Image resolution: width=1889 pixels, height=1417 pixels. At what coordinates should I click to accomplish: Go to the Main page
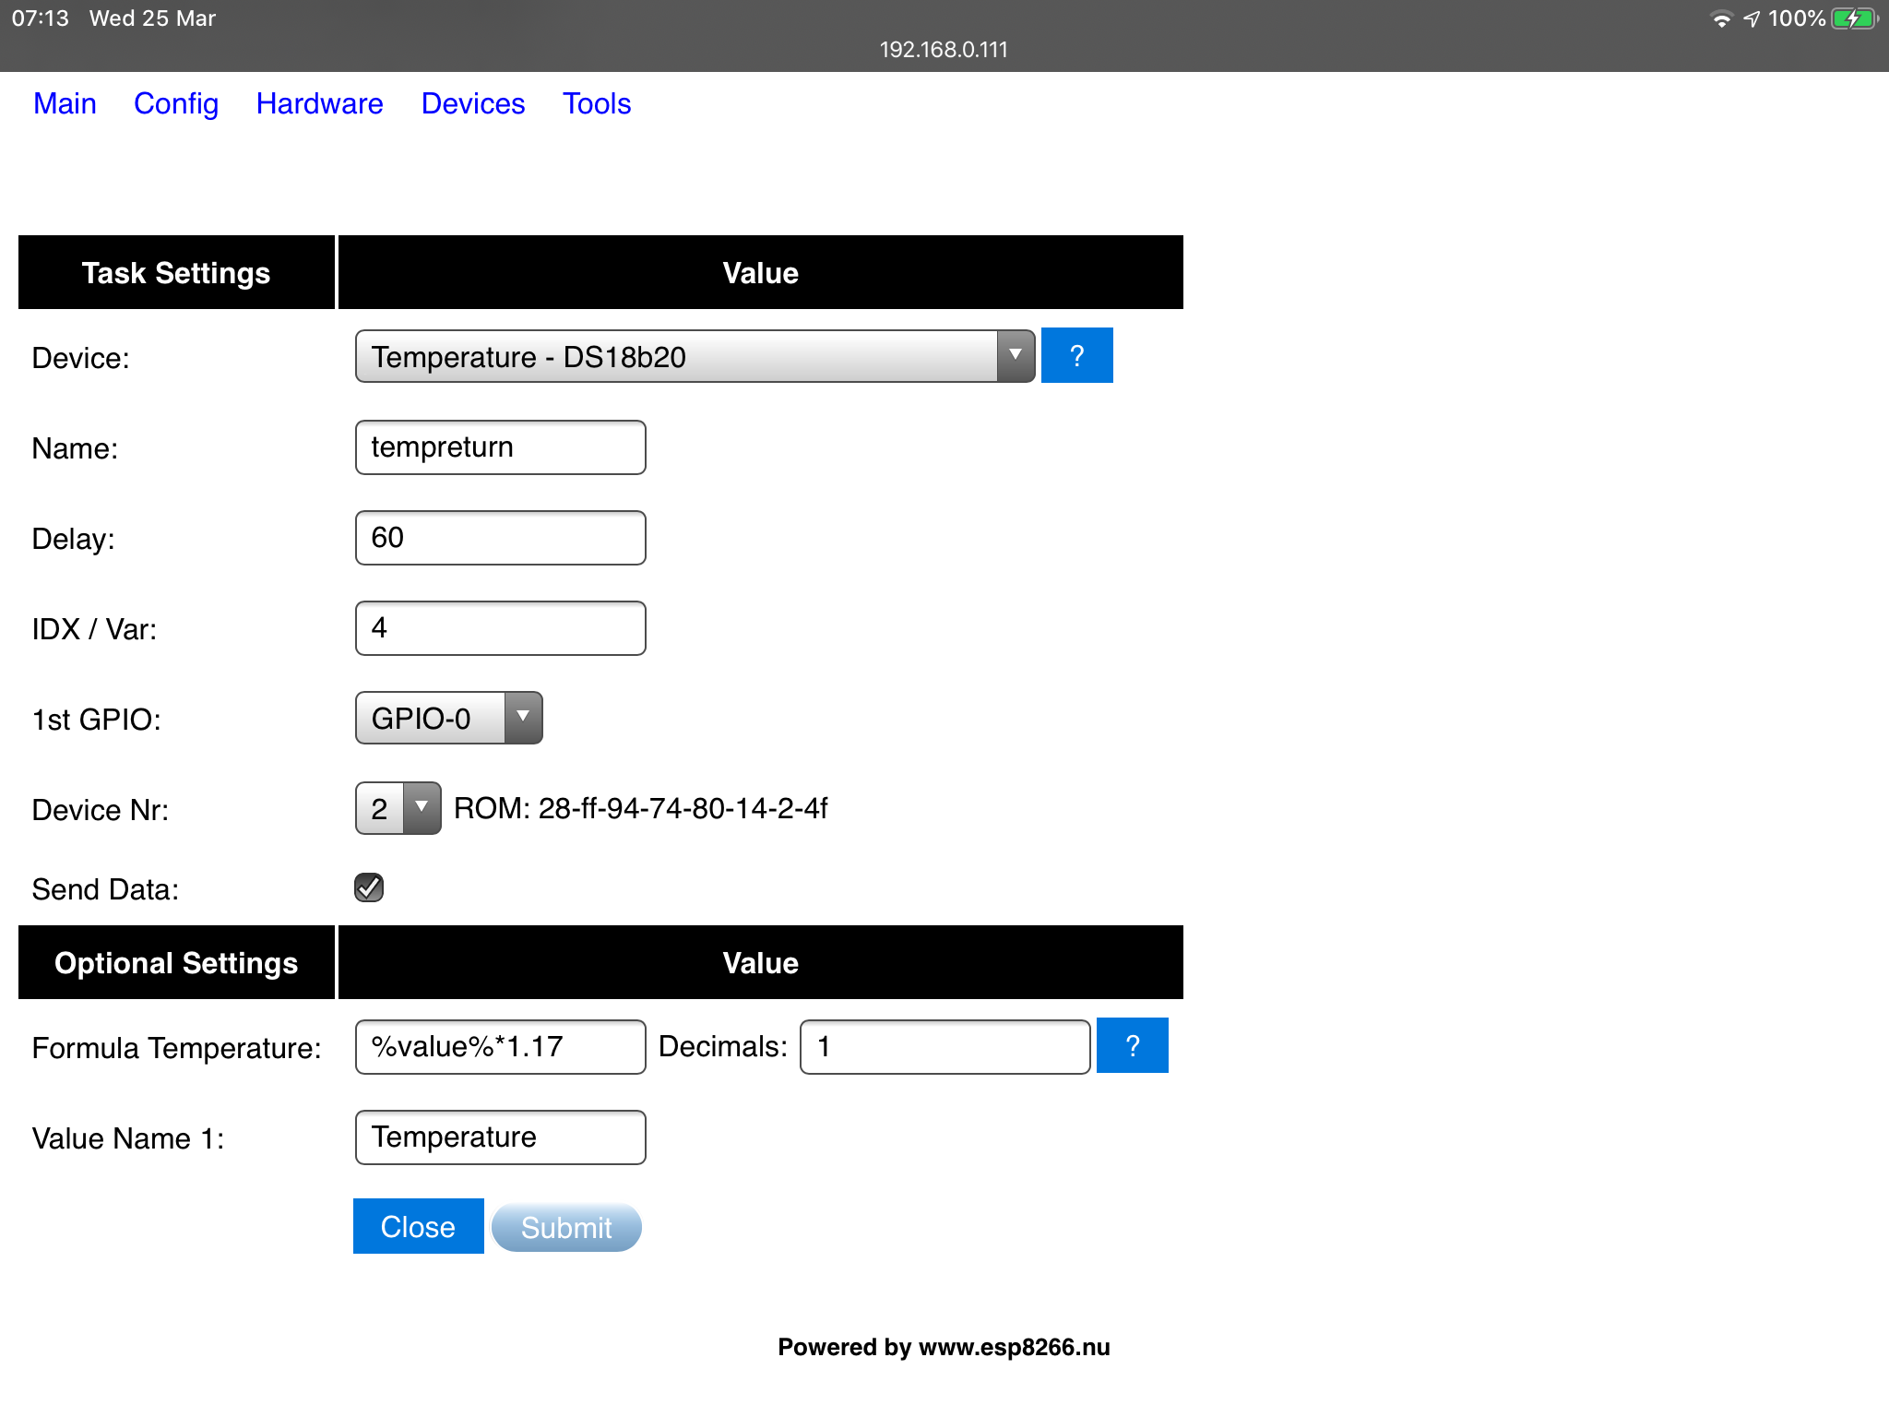coord(65,103)
